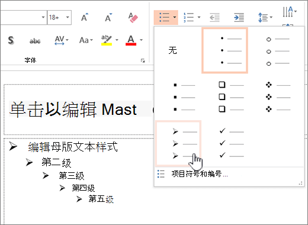Click the 第二级 text line
This screenshot has width=308, height=225.
56,163
